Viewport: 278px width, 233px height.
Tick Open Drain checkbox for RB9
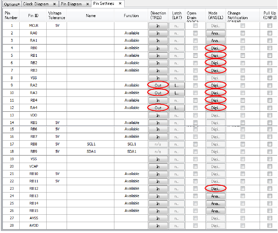[195, 152]
